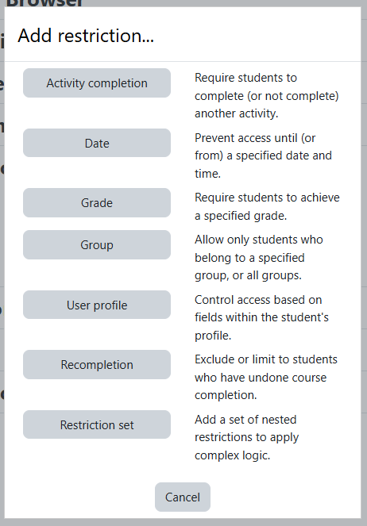Viewport: 367px width, 526px height.
Task: Choose the Activity completion restriction
Action: 97,83
